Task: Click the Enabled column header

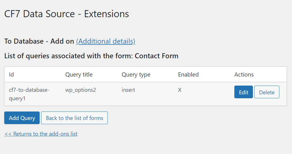Action: (188, 75)
